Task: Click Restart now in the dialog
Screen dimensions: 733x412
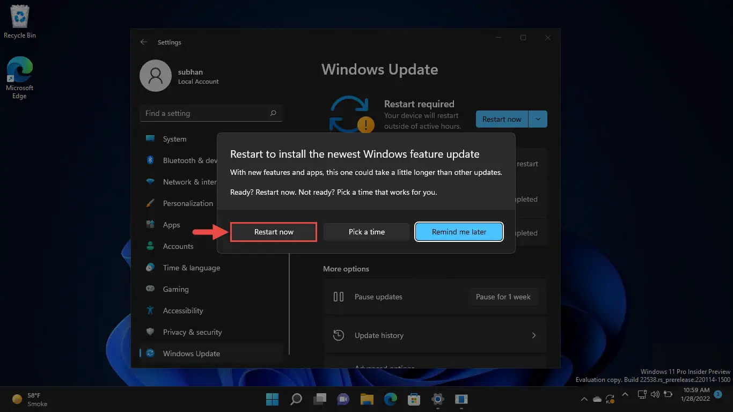Action: (x=274, y=232)
